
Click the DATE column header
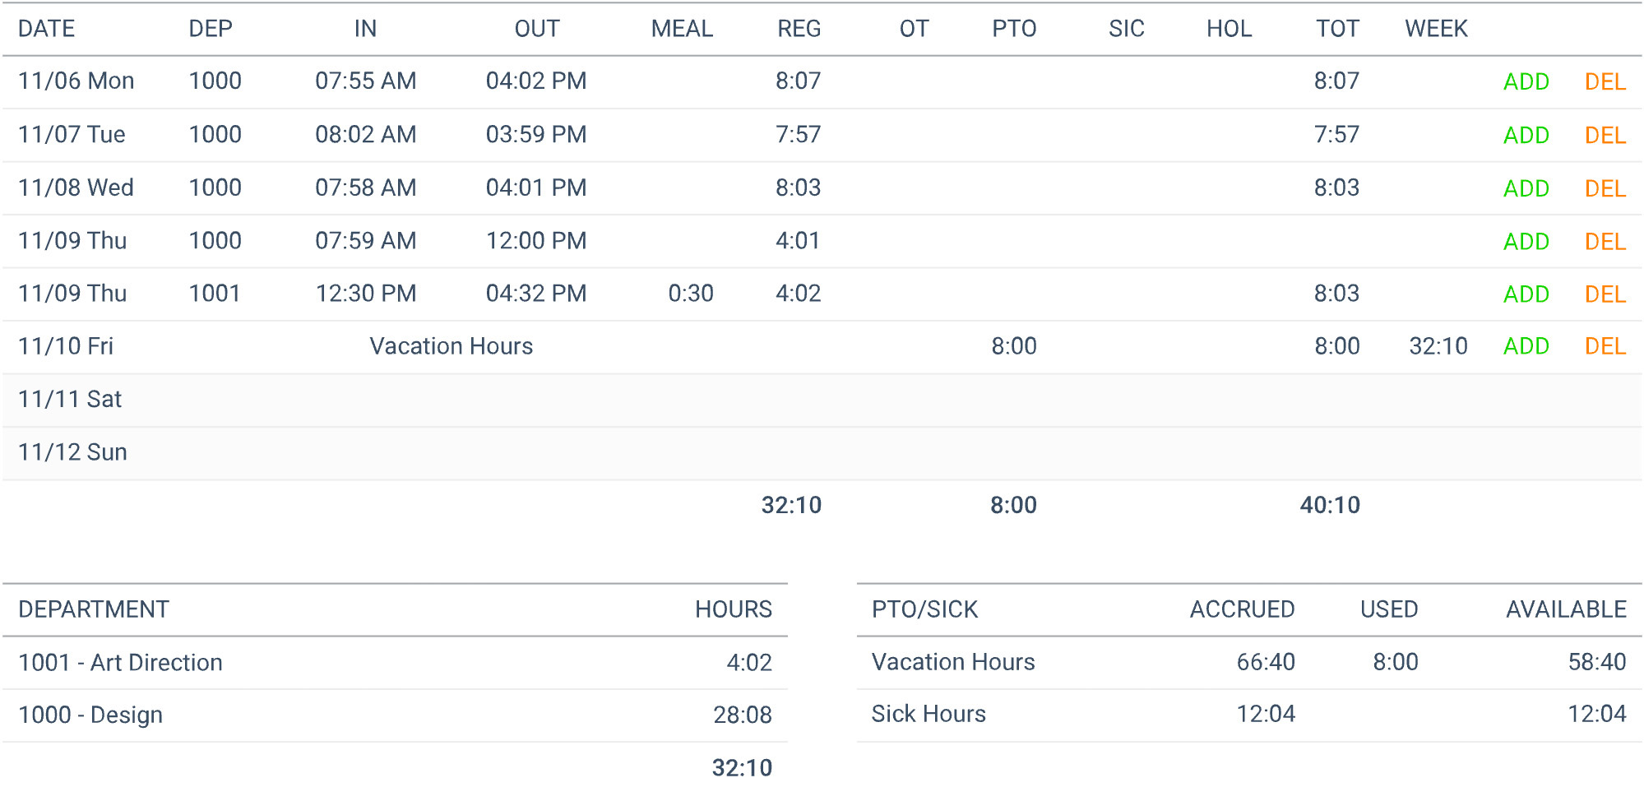[x=46, y=28]
